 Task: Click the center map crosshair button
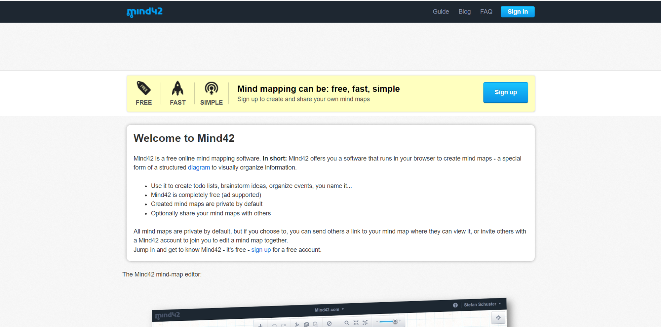498,318
